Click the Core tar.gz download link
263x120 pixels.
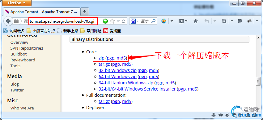pos(104,64)
